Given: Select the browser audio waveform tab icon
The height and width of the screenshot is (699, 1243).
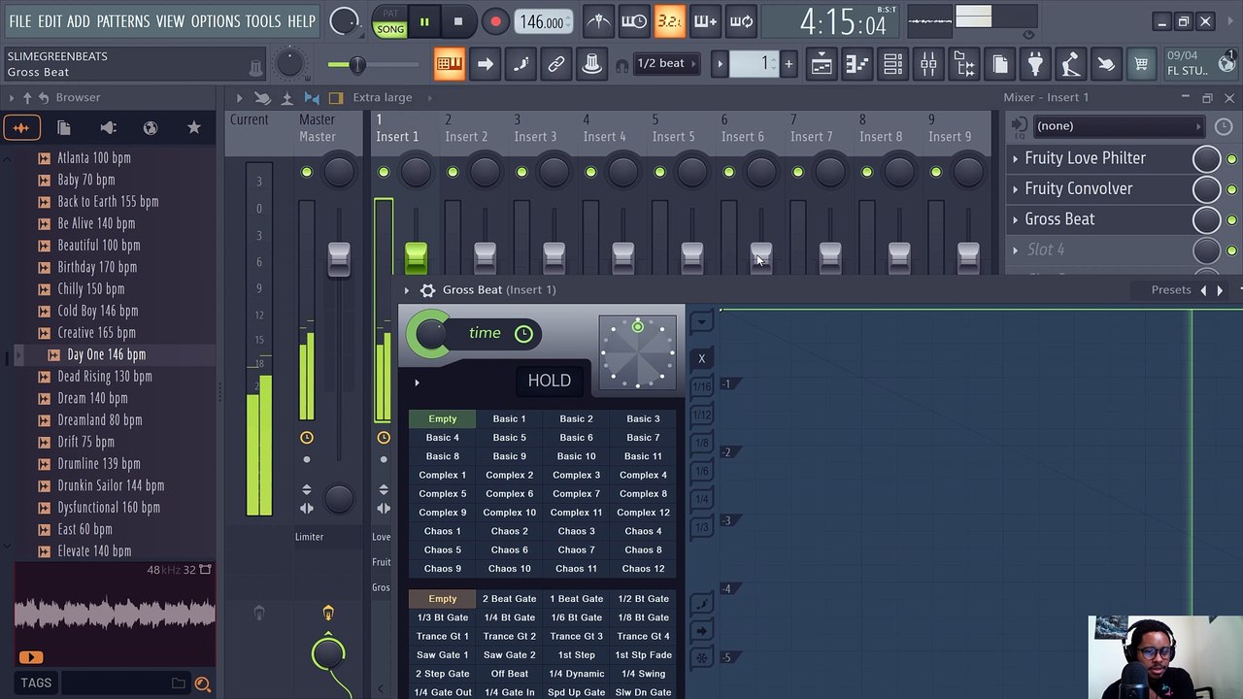Looking at the screenshot, I should coord(21,128).
